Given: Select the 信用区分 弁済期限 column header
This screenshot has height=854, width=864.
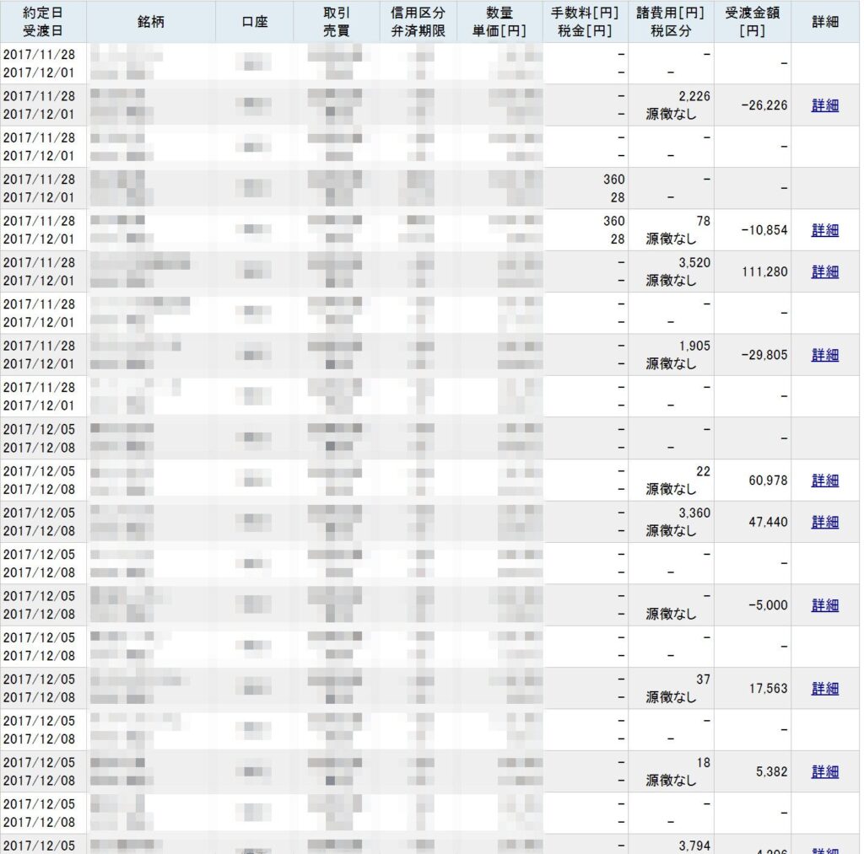Looking at the screenshot, I should tap(418, 22).
